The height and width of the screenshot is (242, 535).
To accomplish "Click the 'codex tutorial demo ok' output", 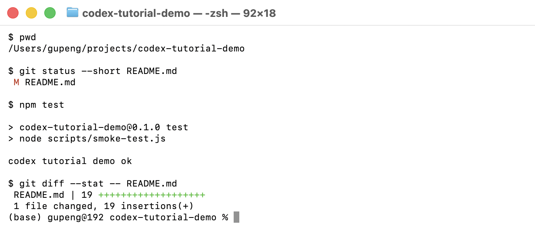I will [70, 161].
